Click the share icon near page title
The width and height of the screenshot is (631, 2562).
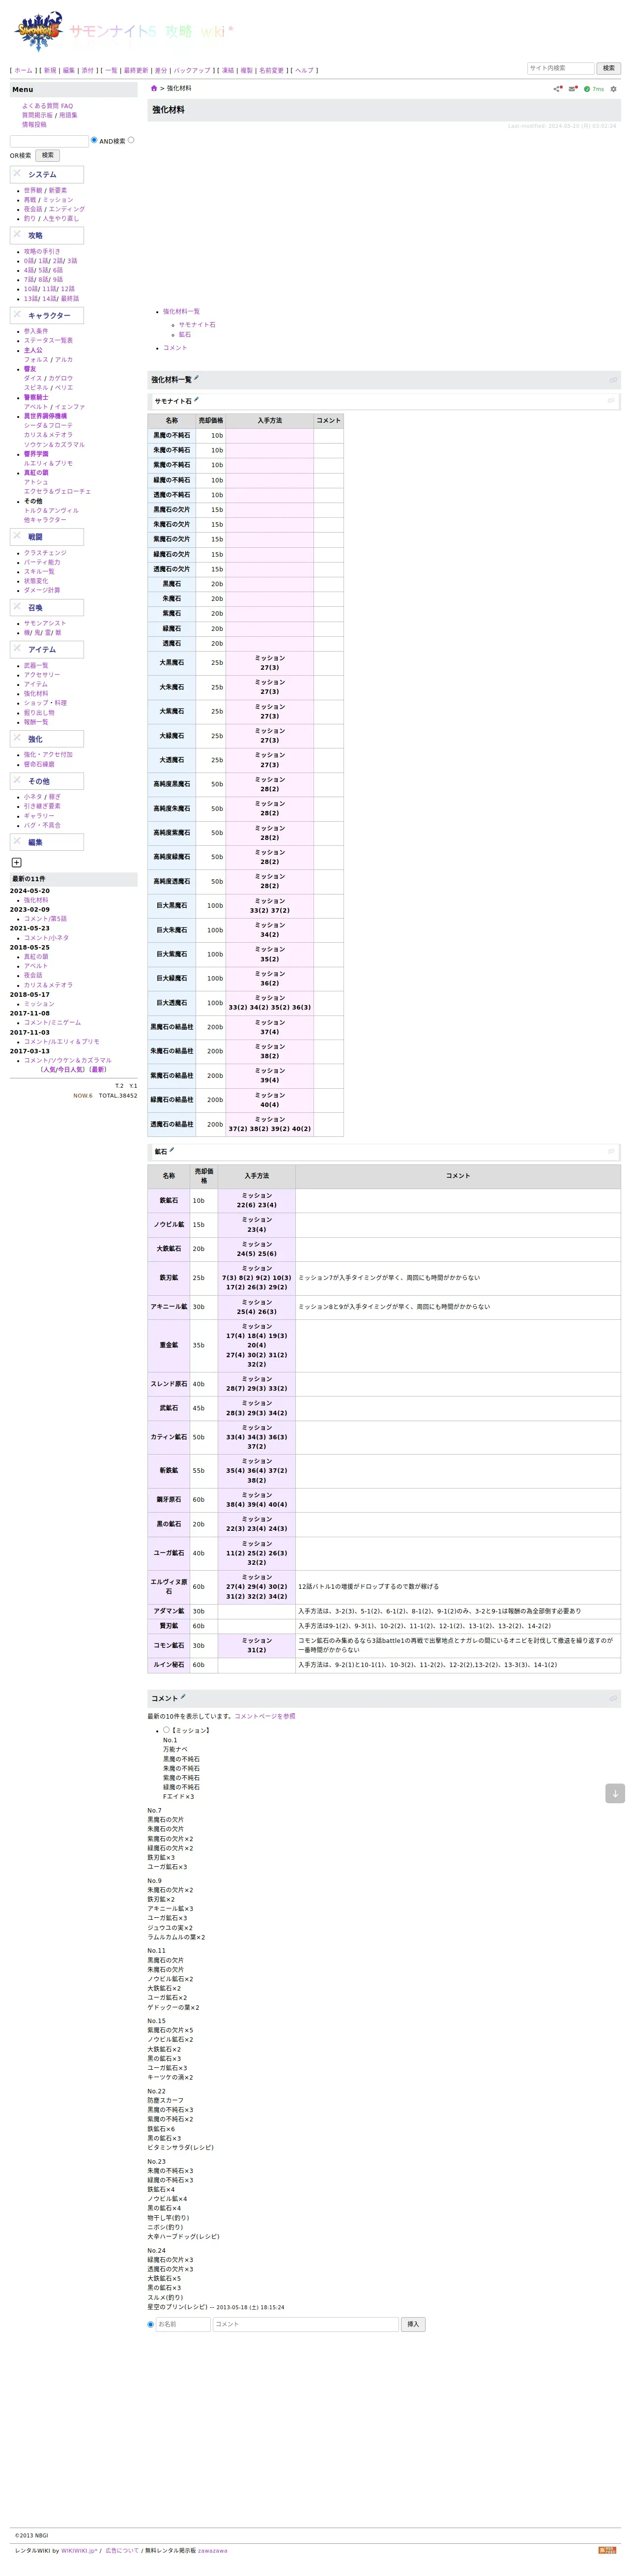click(x=557, y=89)
